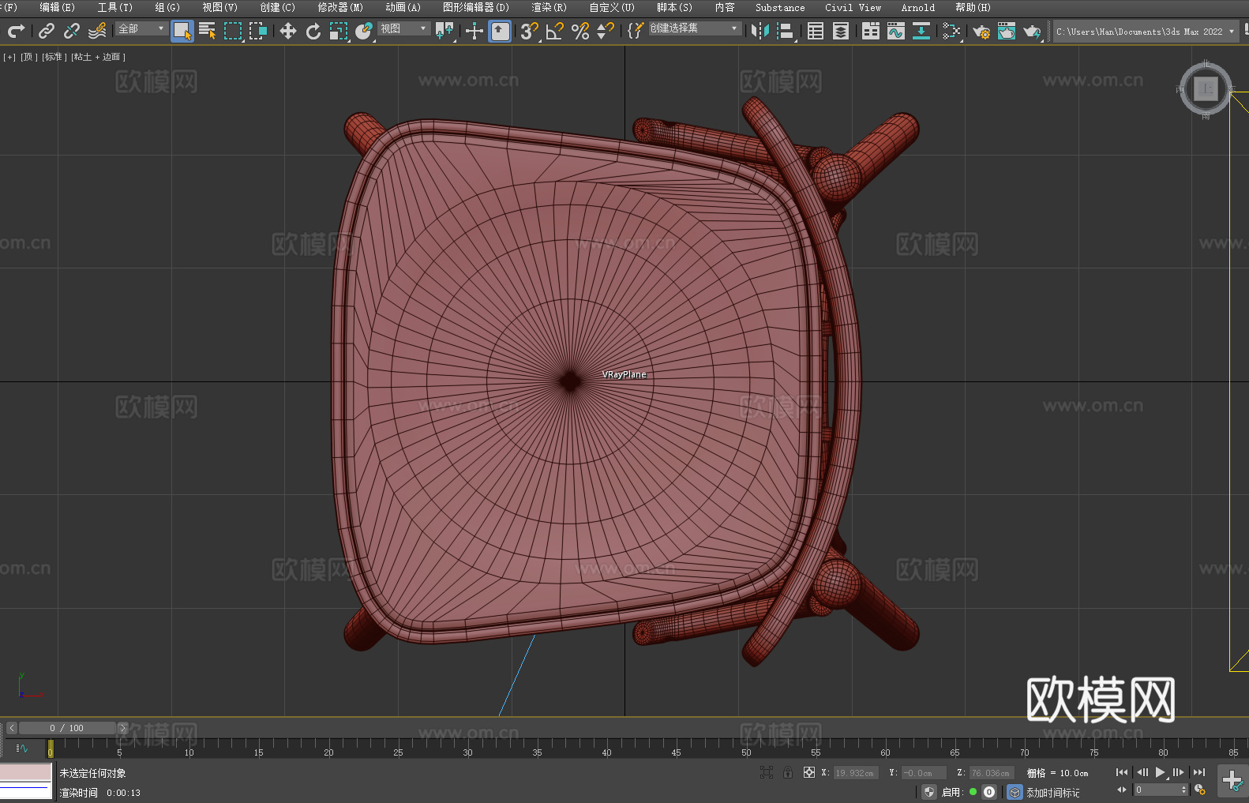
Task: Click the Align tool icon
Action: point(786,31)
